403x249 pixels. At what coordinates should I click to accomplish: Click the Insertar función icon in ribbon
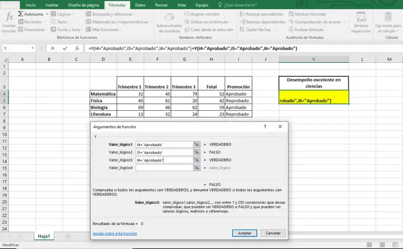pyautogui.click(x=8, y=21)
